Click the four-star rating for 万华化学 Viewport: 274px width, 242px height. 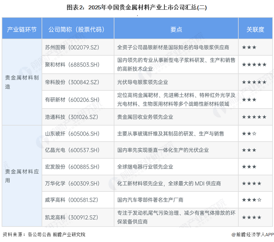click(252, 184)
